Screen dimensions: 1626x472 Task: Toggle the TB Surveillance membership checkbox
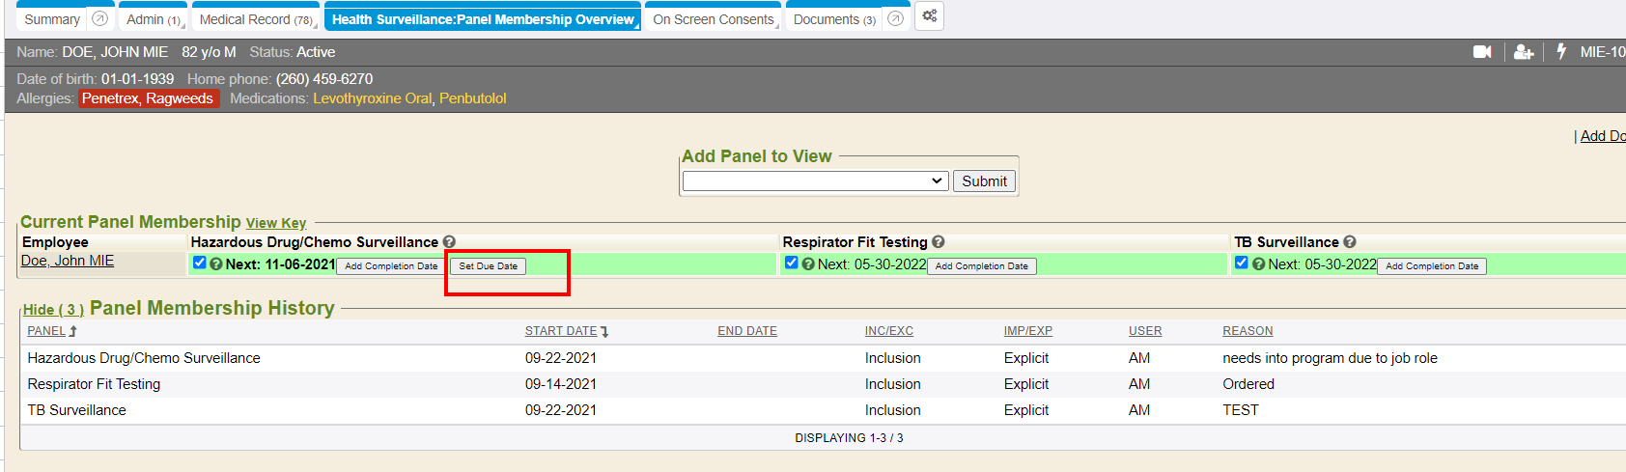click(1241, 263)
